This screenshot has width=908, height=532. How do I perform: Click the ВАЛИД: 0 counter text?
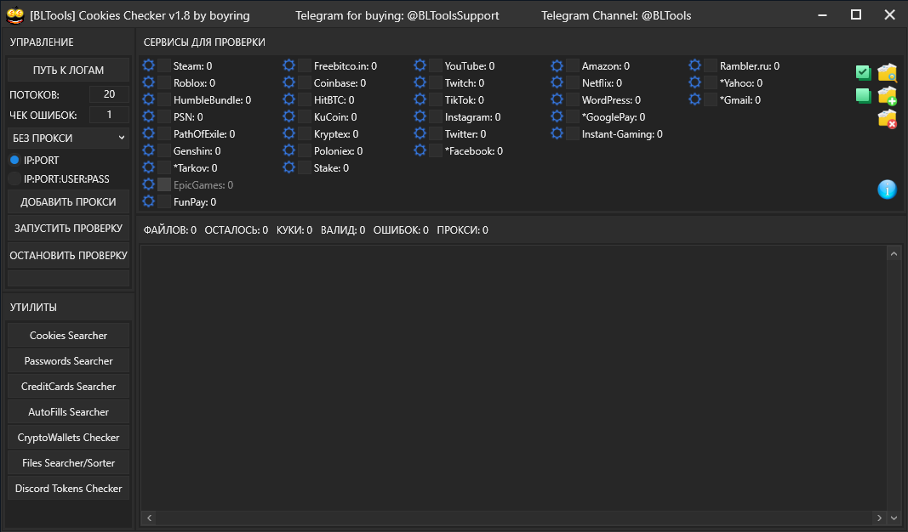(x=343, y=230)
